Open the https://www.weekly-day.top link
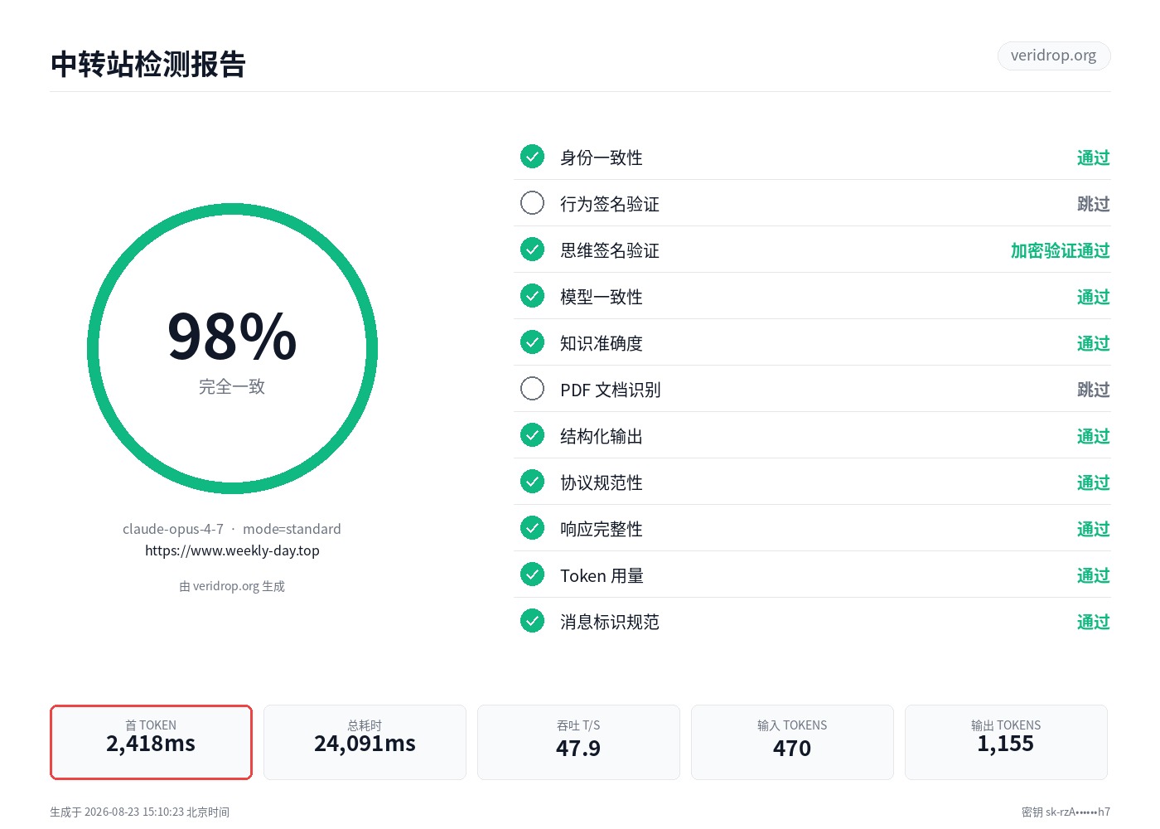This screenshot has height=829, width=1160. pos(232,550)
